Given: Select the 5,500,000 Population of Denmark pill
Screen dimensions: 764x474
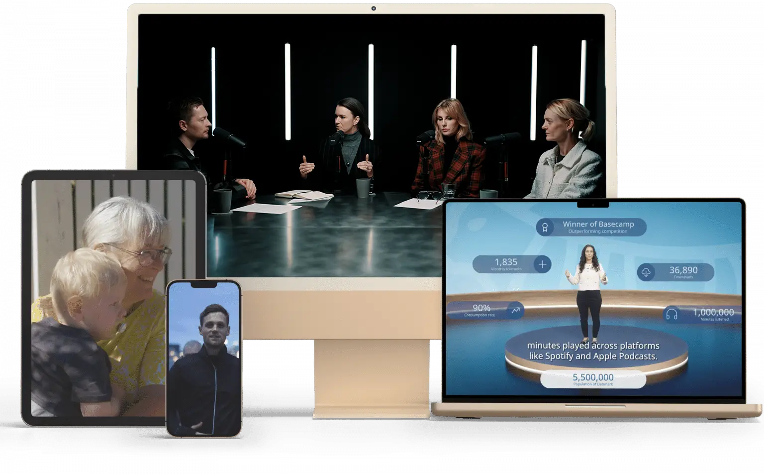Looking at the screenshot, I should click(593, 379).
